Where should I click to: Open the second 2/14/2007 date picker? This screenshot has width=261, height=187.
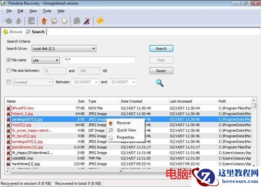click(123, 82)
